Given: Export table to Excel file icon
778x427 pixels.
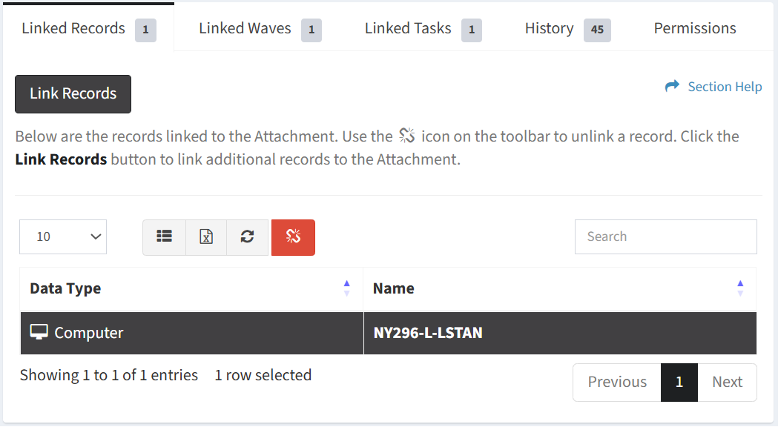Looking at the screenshot, I should tap(206, 237).
